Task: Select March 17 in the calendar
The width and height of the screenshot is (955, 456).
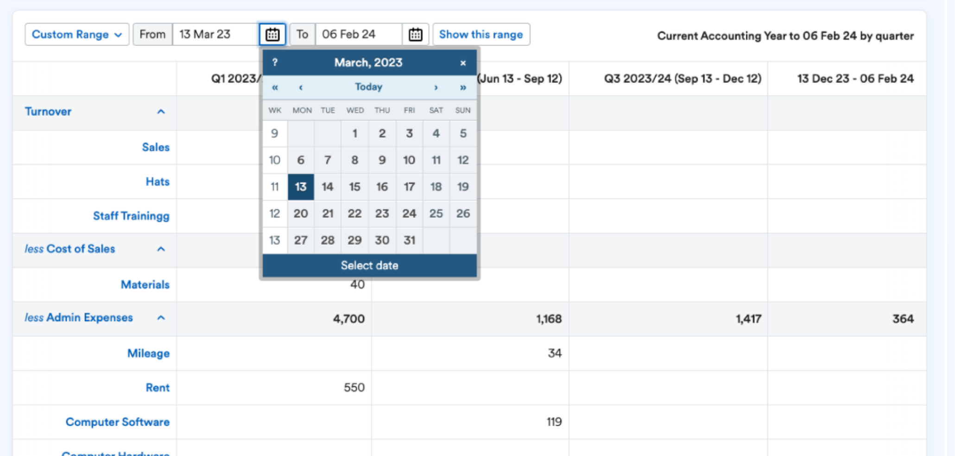Action: pos(409,187)
